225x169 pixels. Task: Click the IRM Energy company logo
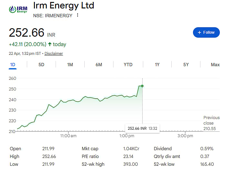point(18,9)
